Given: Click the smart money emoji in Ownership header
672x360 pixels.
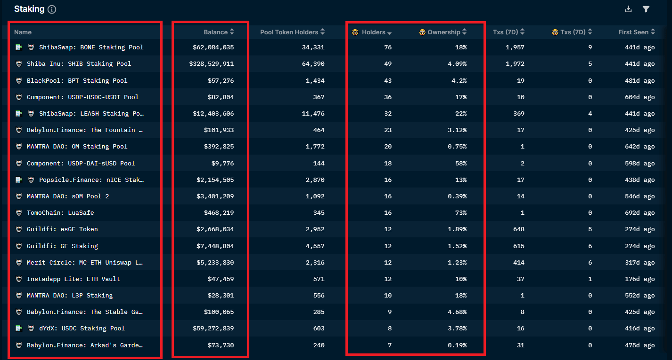Looking at the screenshot, I should point(422,32).
